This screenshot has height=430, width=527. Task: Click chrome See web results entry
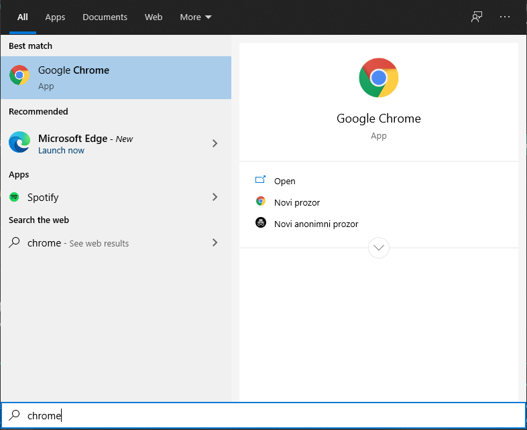click(x=116, y=242)
